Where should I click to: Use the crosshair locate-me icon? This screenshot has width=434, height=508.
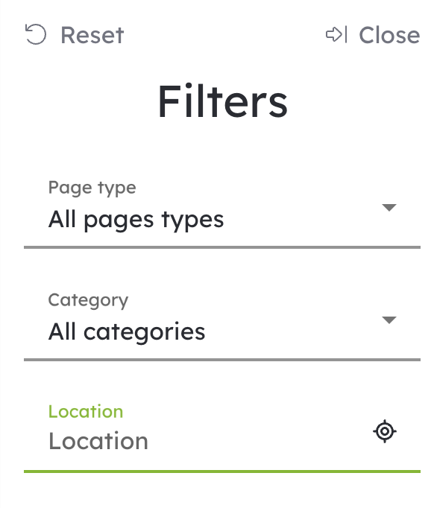click(x=385, y=431)
